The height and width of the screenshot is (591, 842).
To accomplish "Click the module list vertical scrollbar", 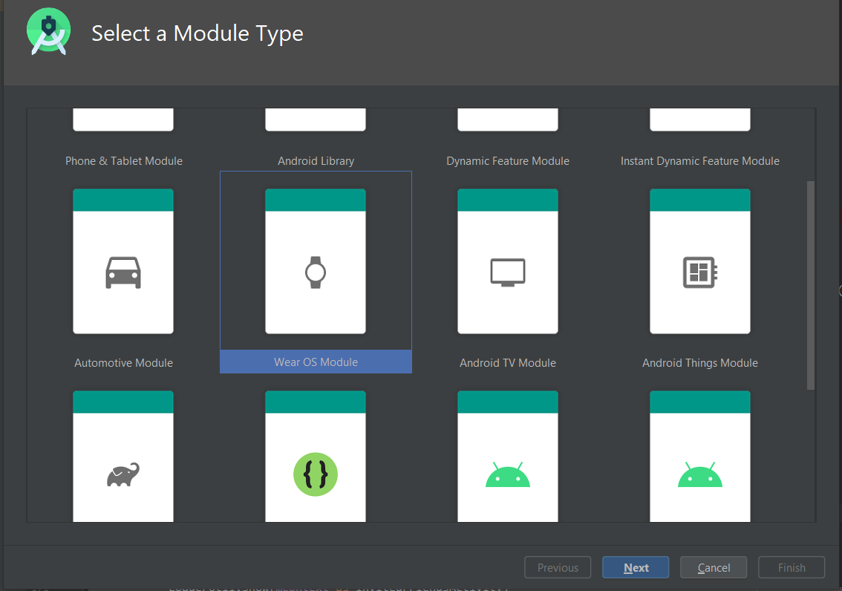I will coord(811,285).
